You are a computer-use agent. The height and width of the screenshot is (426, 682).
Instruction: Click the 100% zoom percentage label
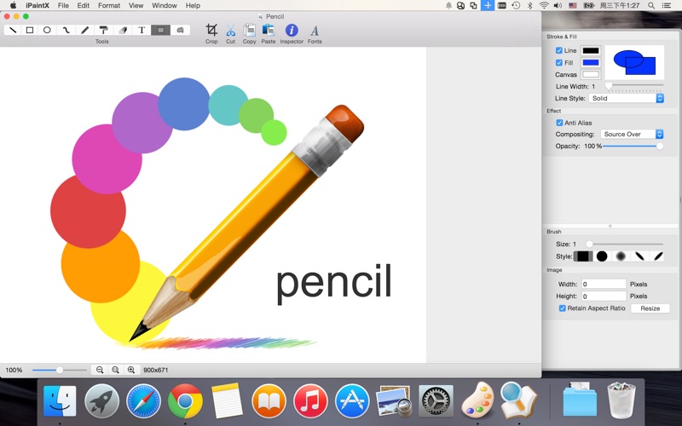[x=14, y=371]
